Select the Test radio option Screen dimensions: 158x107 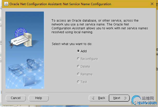pyautogui.click(x=82, y=82)
